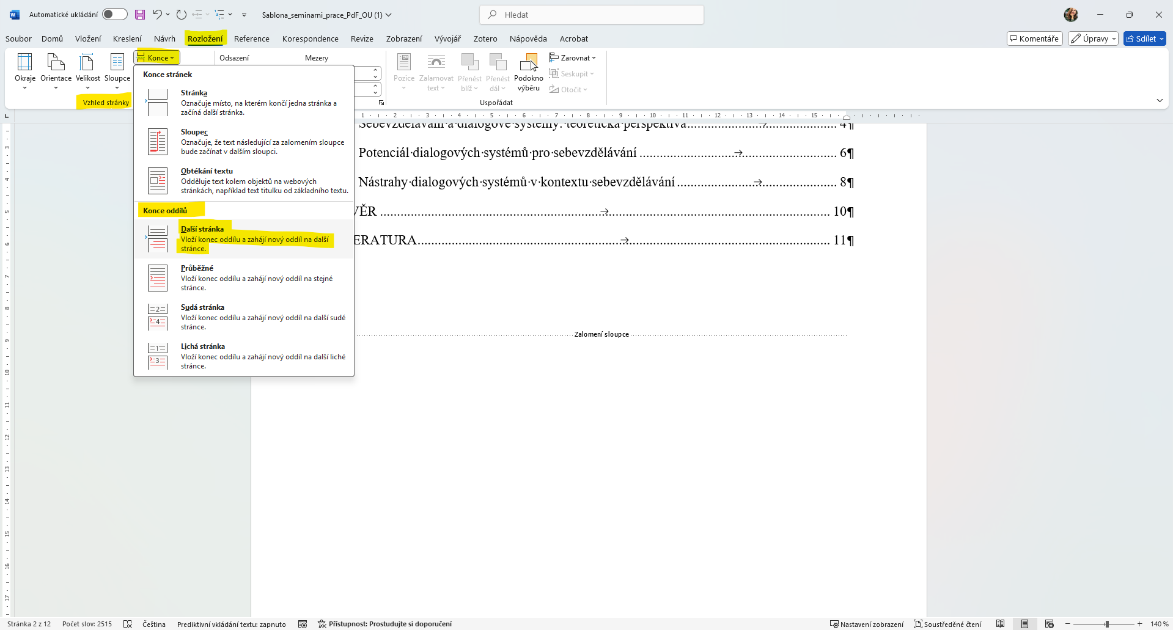Click the undo arrow icon

coord(157,15)
